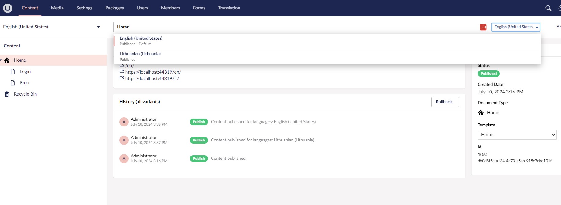
Task: Switch to the Media section
Action: [57, 8]
